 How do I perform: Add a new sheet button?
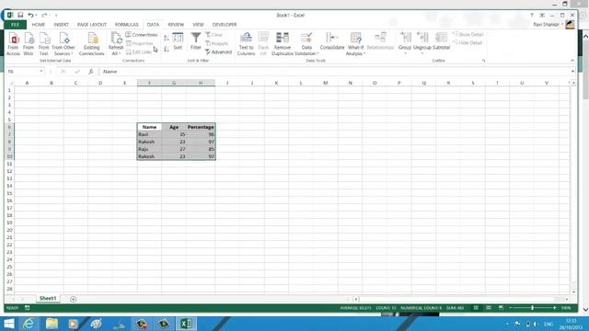[x=73, y=299]
